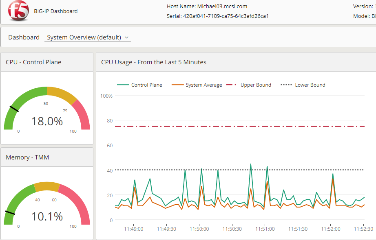Viewport: 376px width, 240px height.
Task: Toggle the System Average legend series
Action: click(x=203, y=85)
